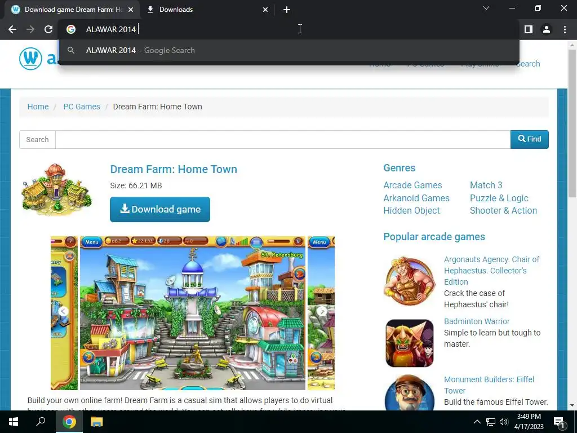Reload the current page

[x=48, y=29]
